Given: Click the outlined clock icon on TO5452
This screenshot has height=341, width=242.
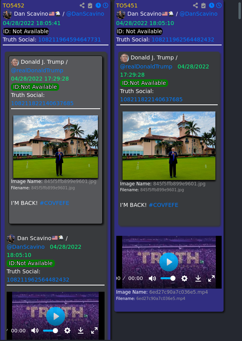Looking at the screenshot, I should pyautogui.click(x=105, y=5).
